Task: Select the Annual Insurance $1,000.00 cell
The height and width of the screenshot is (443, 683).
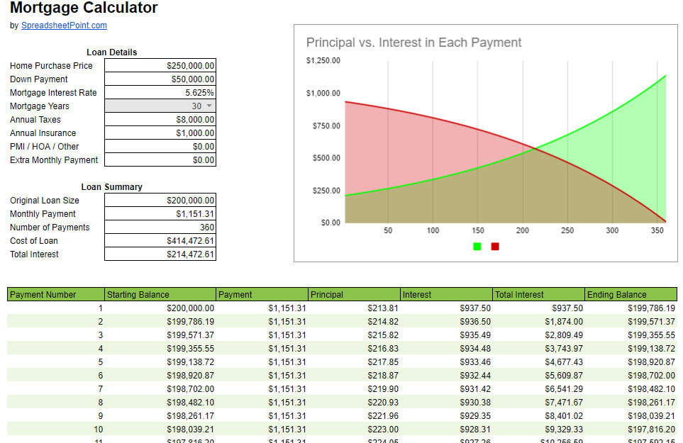Action: (160, 133)
